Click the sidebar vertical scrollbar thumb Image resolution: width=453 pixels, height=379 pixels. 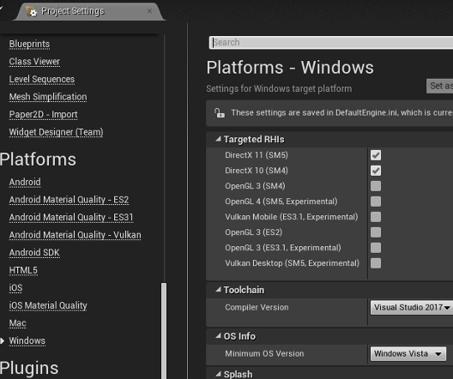[164, 330]
